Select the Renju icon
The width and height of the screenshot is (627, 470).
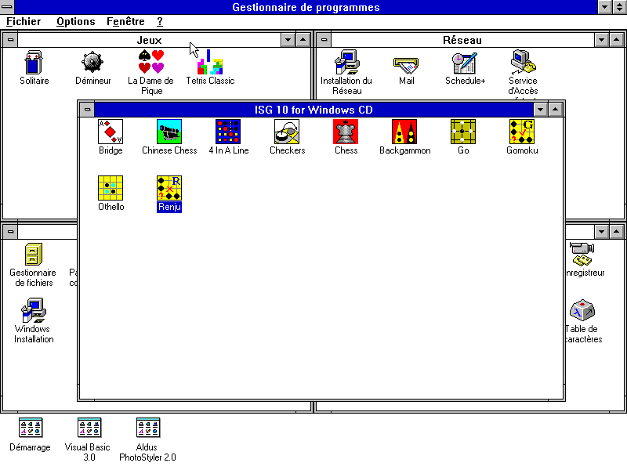click(x=169, y=188)
